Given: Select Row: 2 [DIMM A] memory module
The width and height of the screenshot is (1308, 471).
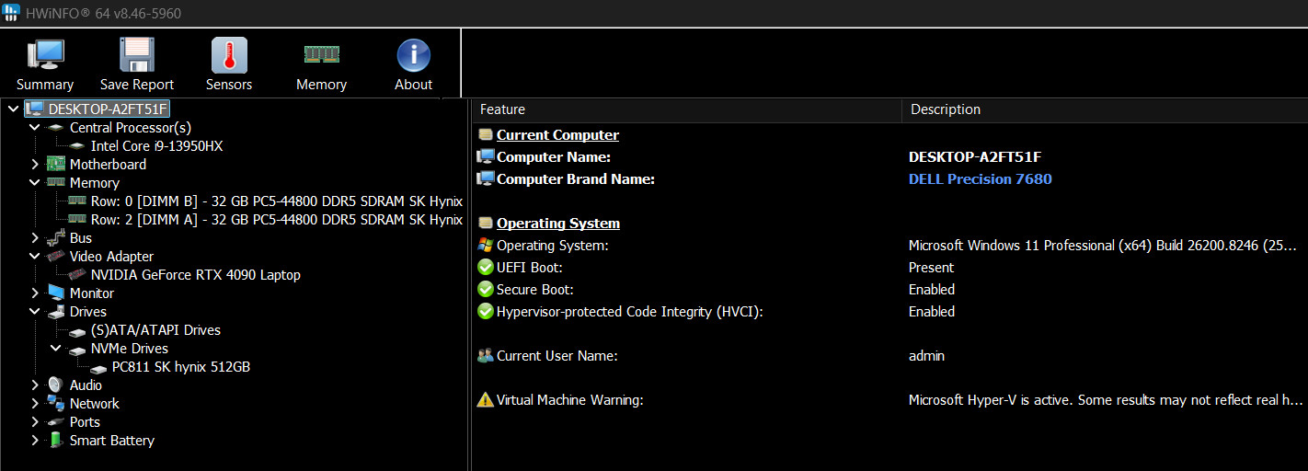Looking at the screenshot, I should 276,220.
